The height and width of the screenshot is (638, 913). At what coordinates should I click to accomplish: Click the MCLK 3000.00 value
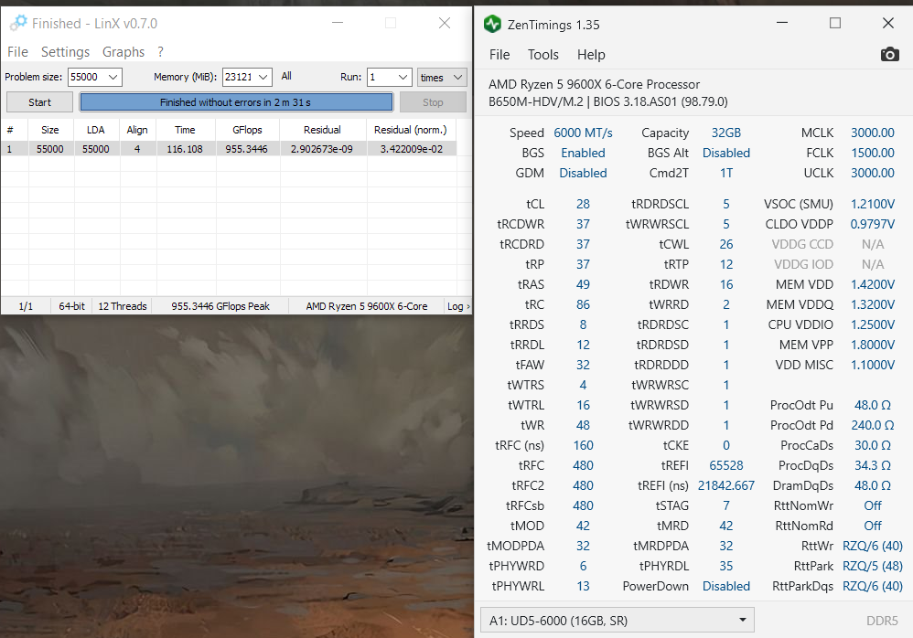[872, 133]
